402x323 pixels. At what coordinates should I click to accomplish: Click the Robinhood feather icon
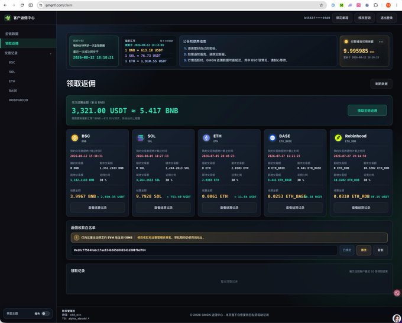tap(338, 138)
